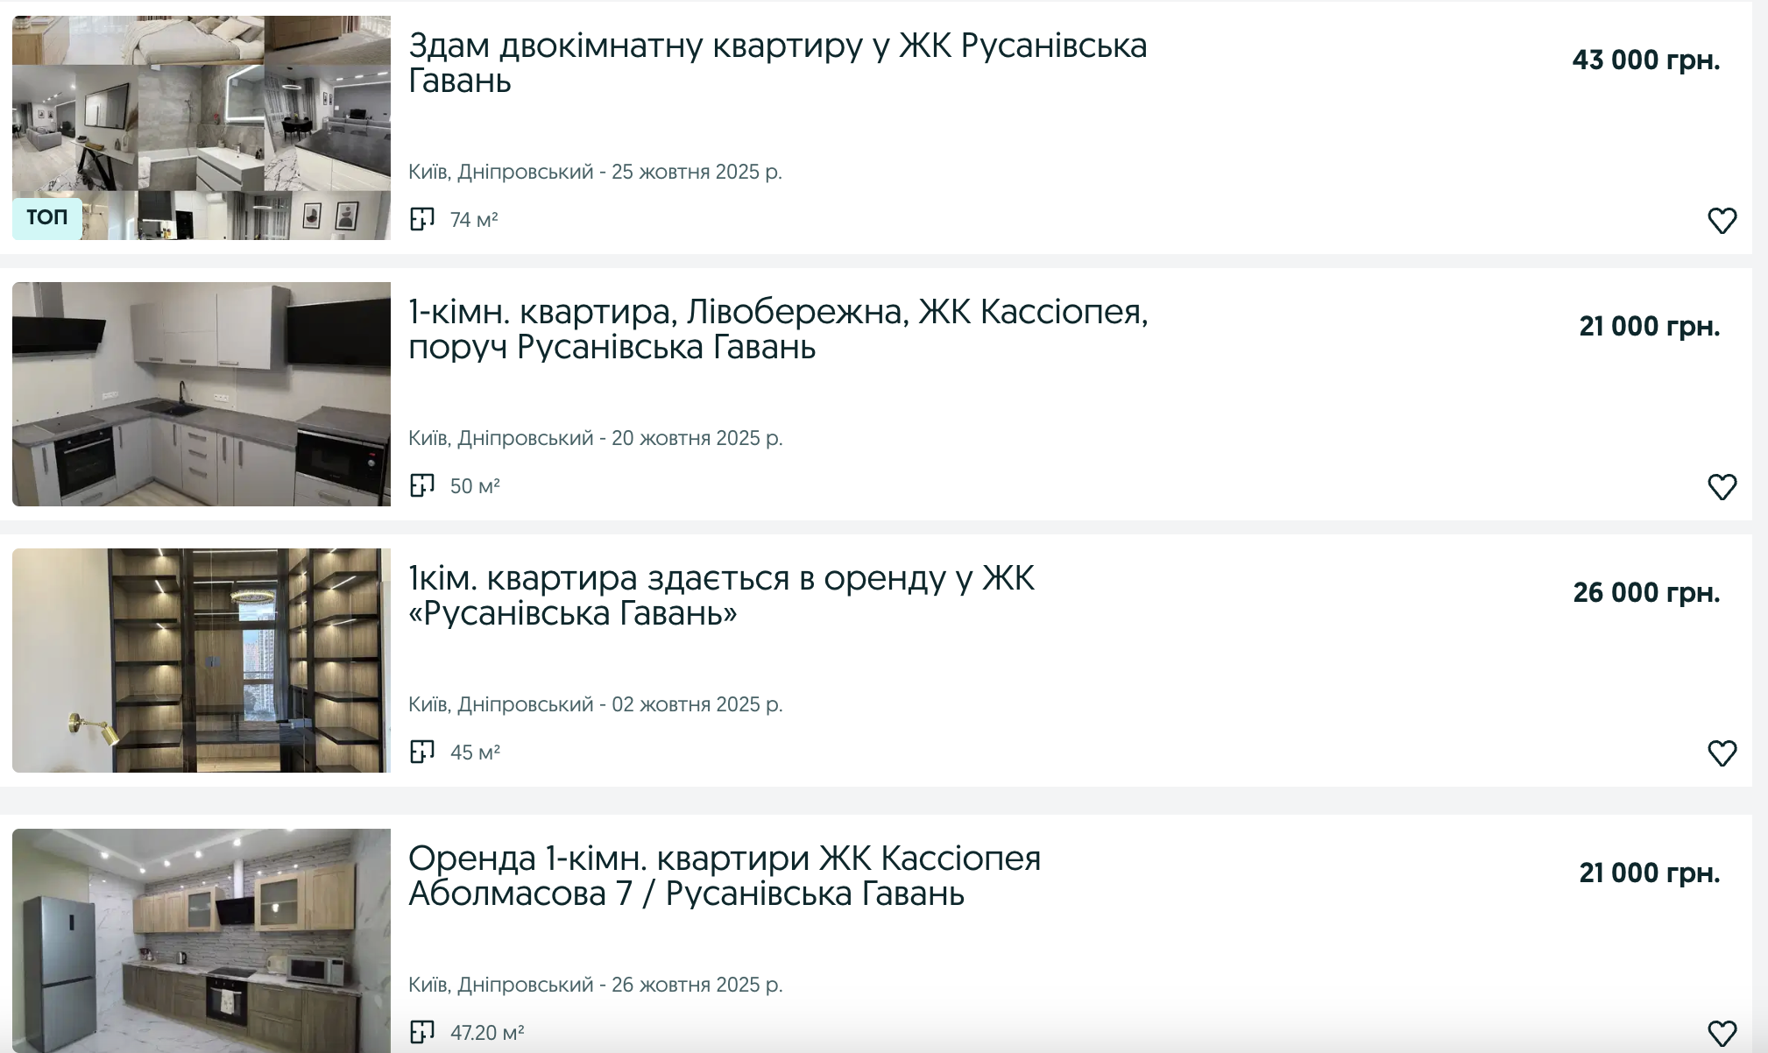The image size is (1768, 1053).
Task: Click the 43 000 грн. price
Action: click(1645, 60)
